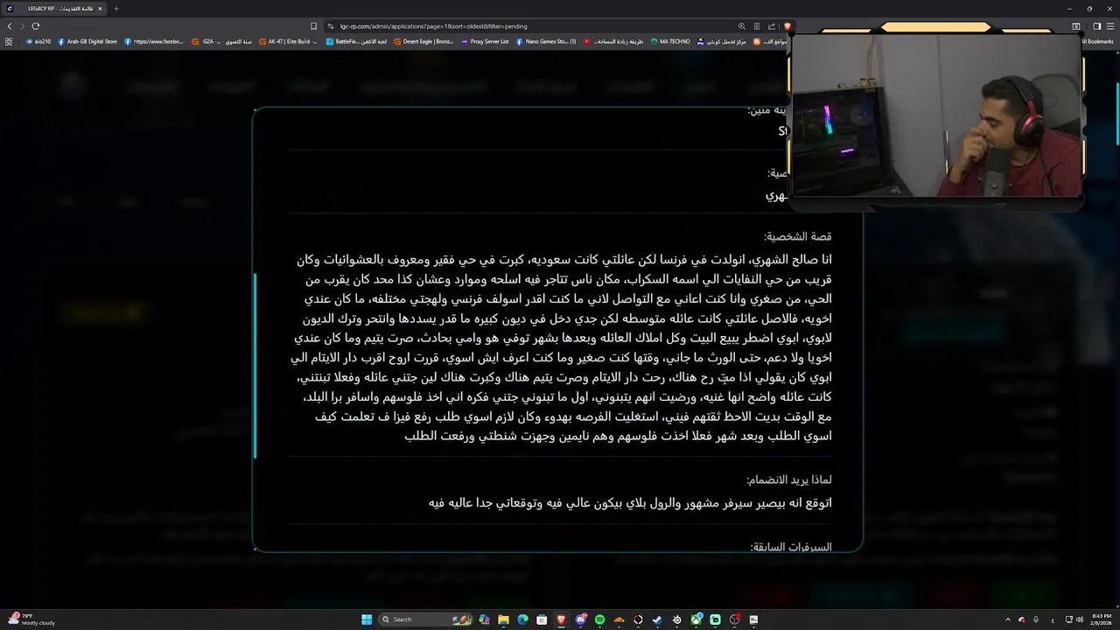The width and height of the screenshot is (1120, 630).
Task: Open File Explorer from the taskbar
Action: tap(503, 619)
